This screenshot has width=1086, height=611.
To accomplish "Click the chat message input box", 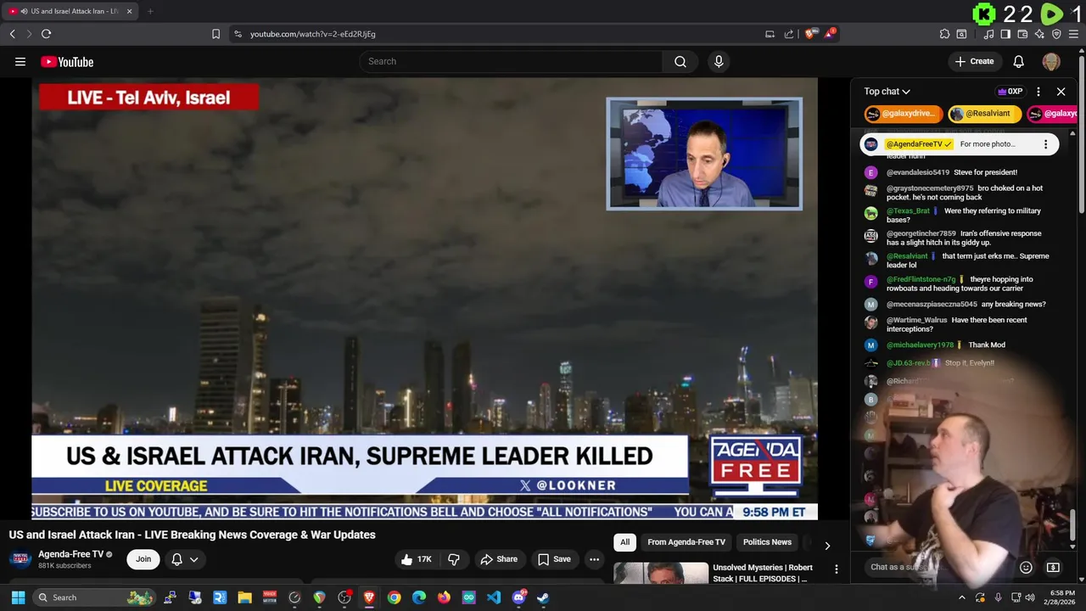I will 938,567.
